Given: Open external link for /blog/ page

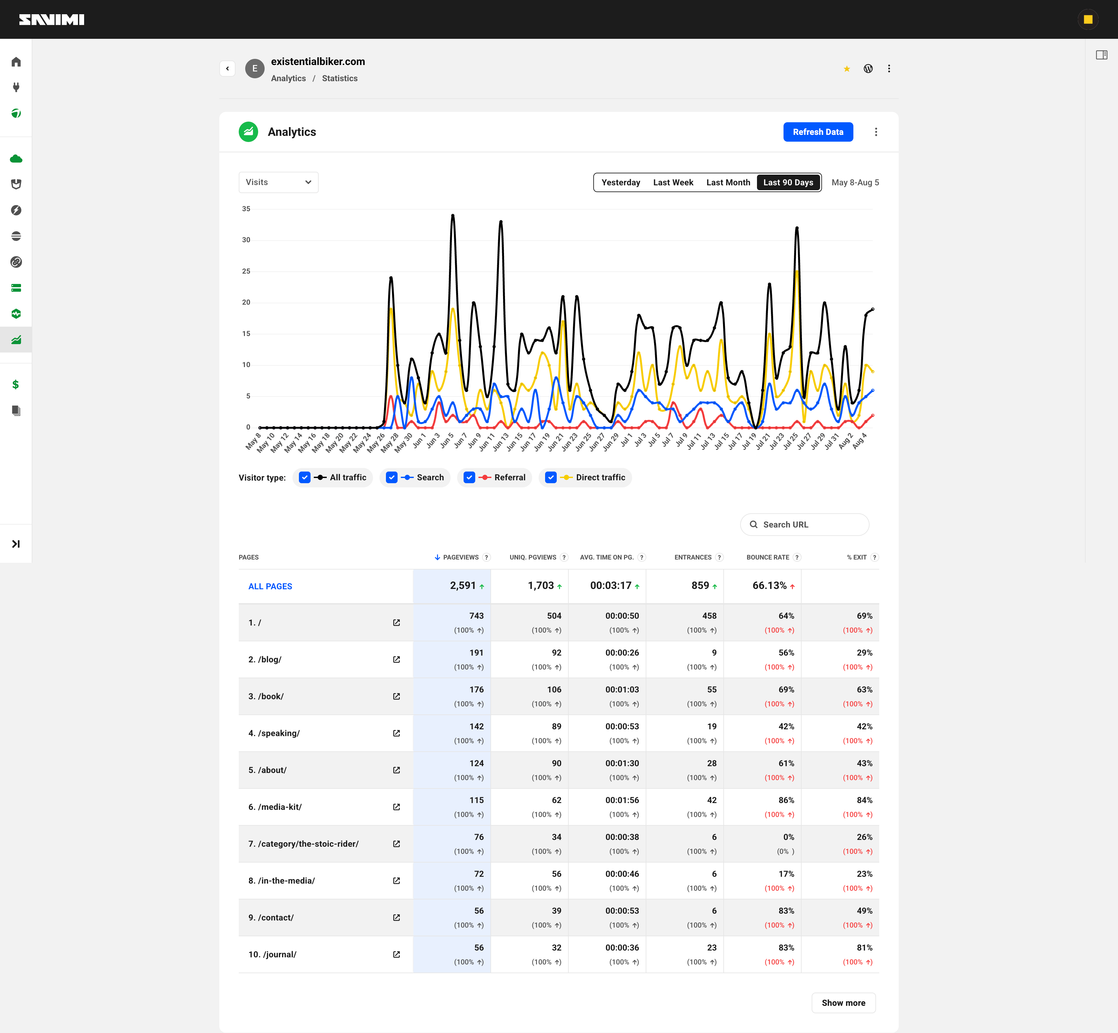Looking at the screenshot, I should (396, 659).
